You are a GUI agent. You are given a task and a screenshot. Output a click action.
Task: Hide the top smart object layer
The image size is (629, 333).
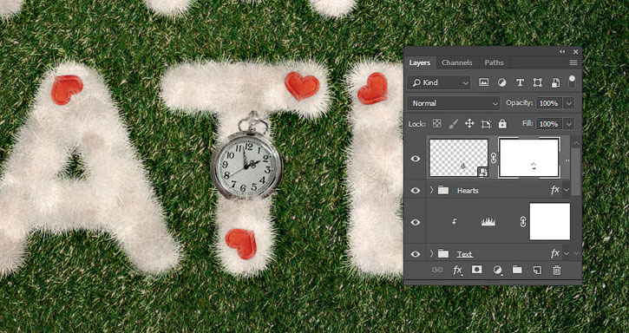pyautogui.click(x=416, y=159)
